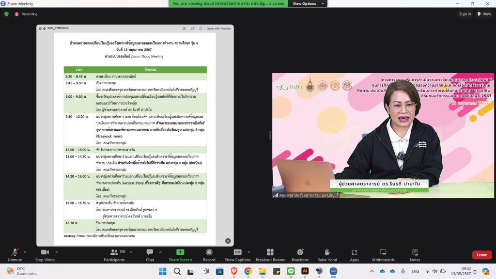Click the shared schedule document
The image size is (496, 279).
click(x=135, y=139)
